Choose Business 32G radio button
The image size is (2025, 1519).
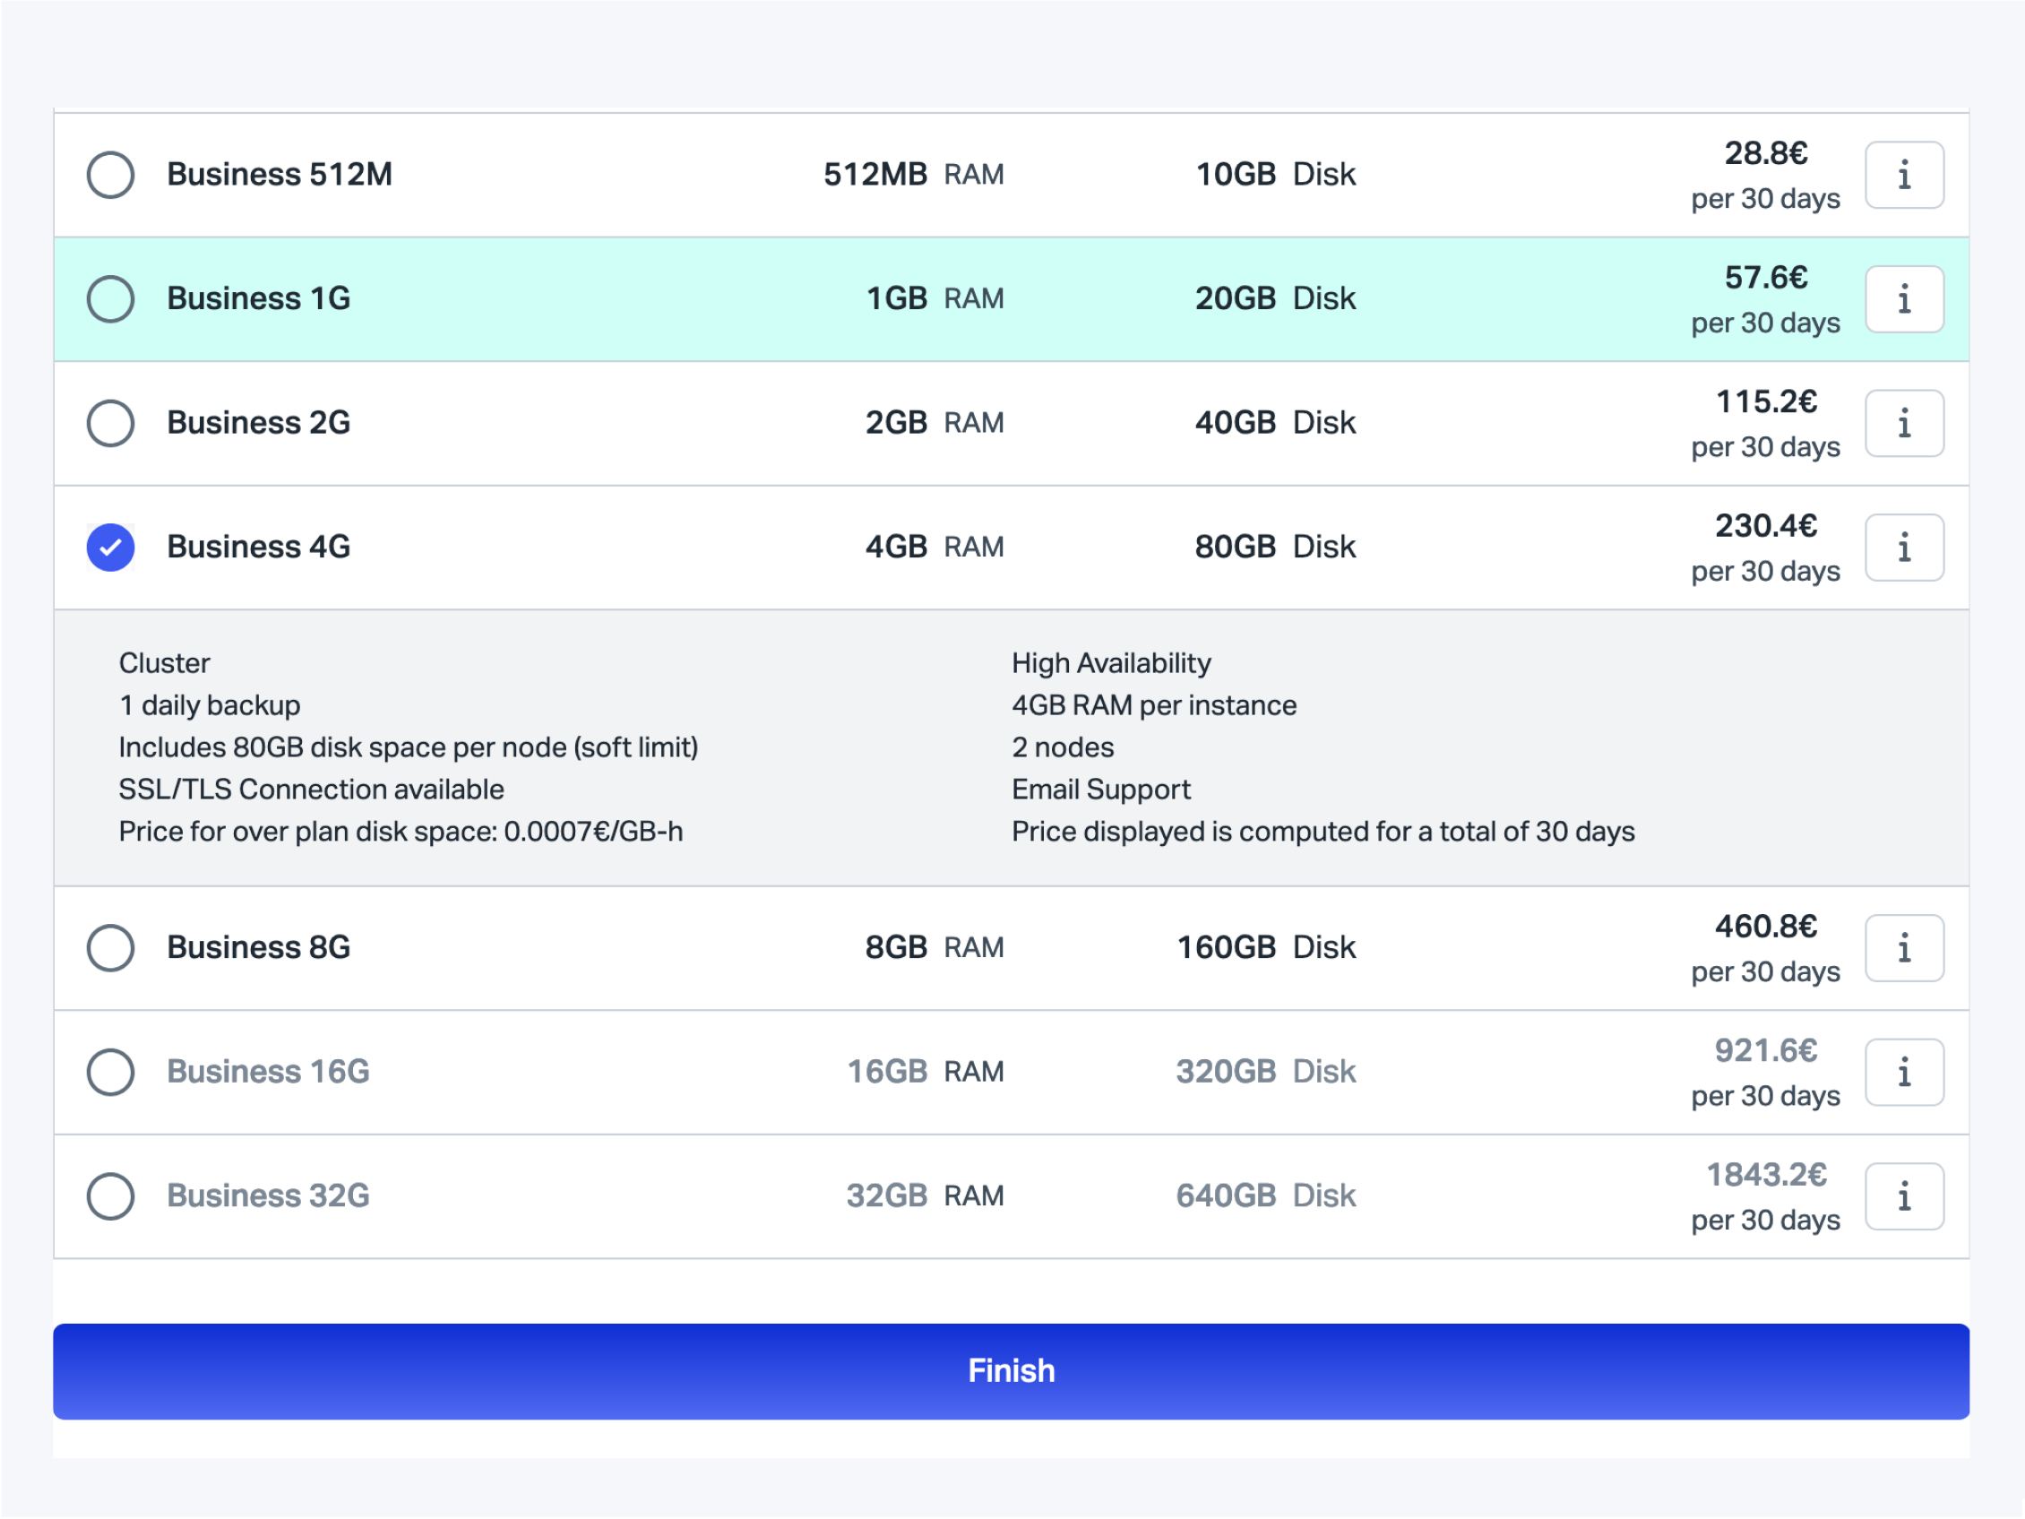pos(111,1195)
